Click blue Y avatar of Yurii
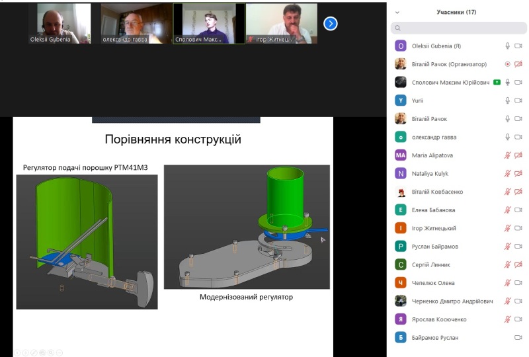Screen dimensions: 529x357 click(401, 100)
